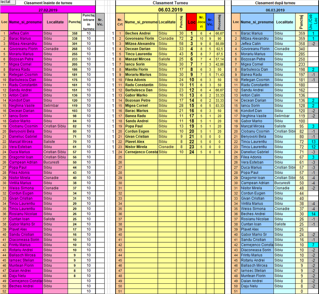Select Daju Nelu in the after-tournament table
This screenshot has height=294, width=319.
pyautogui.click(x=257, y=286)
